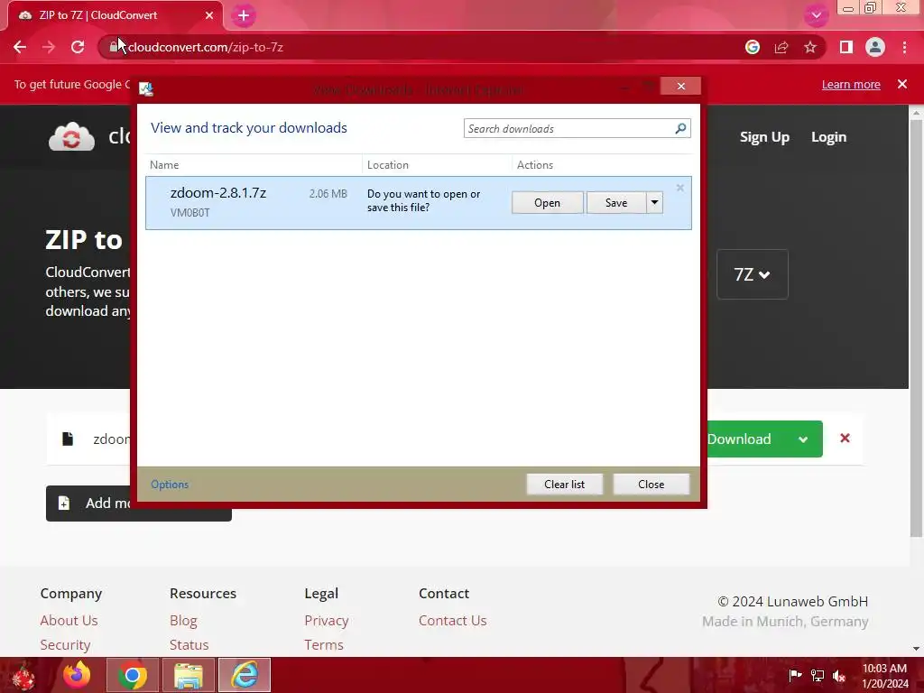Click the file document icon in conversion row
The height and width of the screenshot is (693, 924).
[x=68, y=439]
